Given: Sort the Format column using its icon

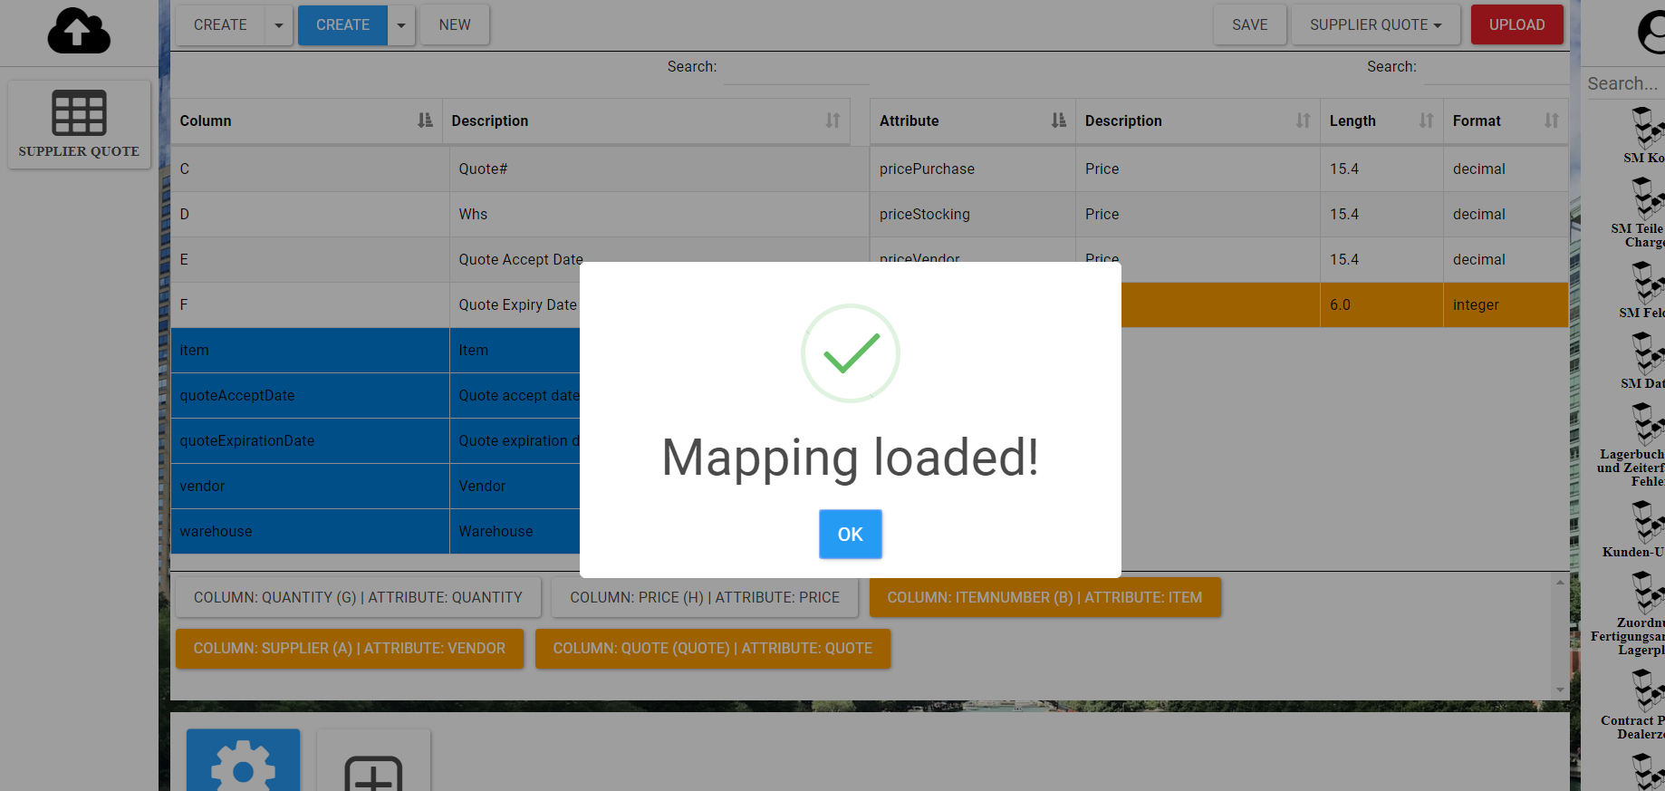Looking at the screenshot, I should [x=1551, y=121].
